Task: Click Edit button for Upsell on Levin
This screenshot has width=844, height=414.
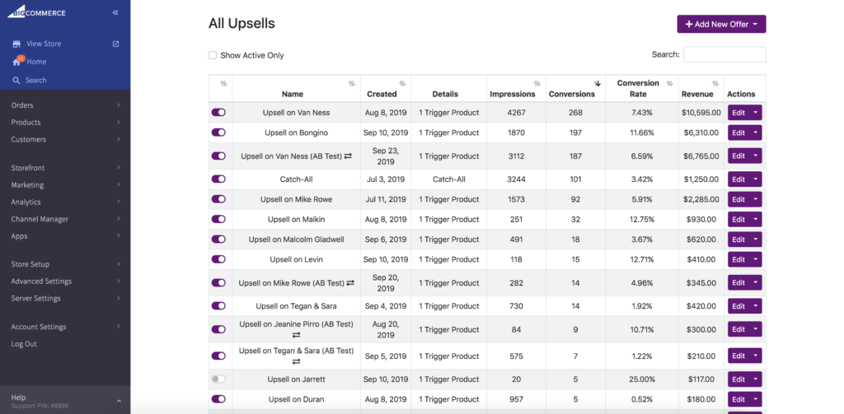Action: click(738, 259)
